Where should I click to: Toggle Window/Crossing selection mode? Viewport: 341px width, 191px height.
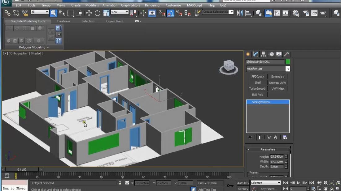click(x=79, y=13)
